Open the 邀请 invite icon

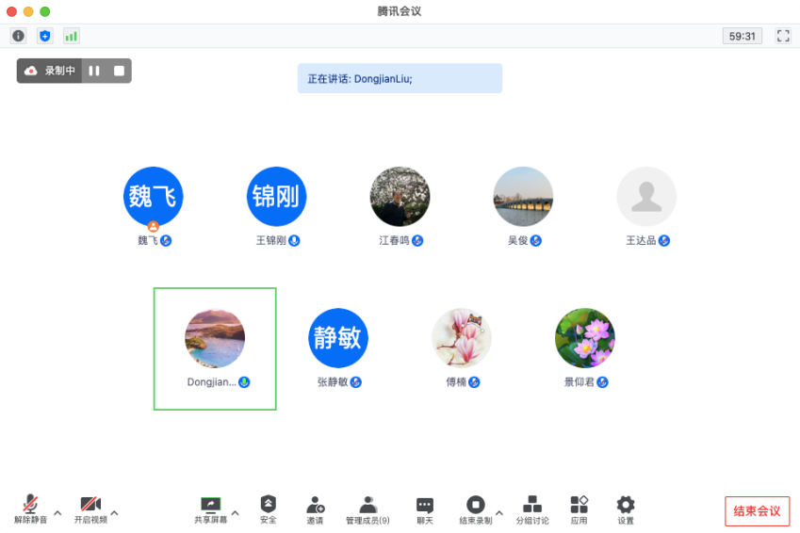(x=315, y=509)
